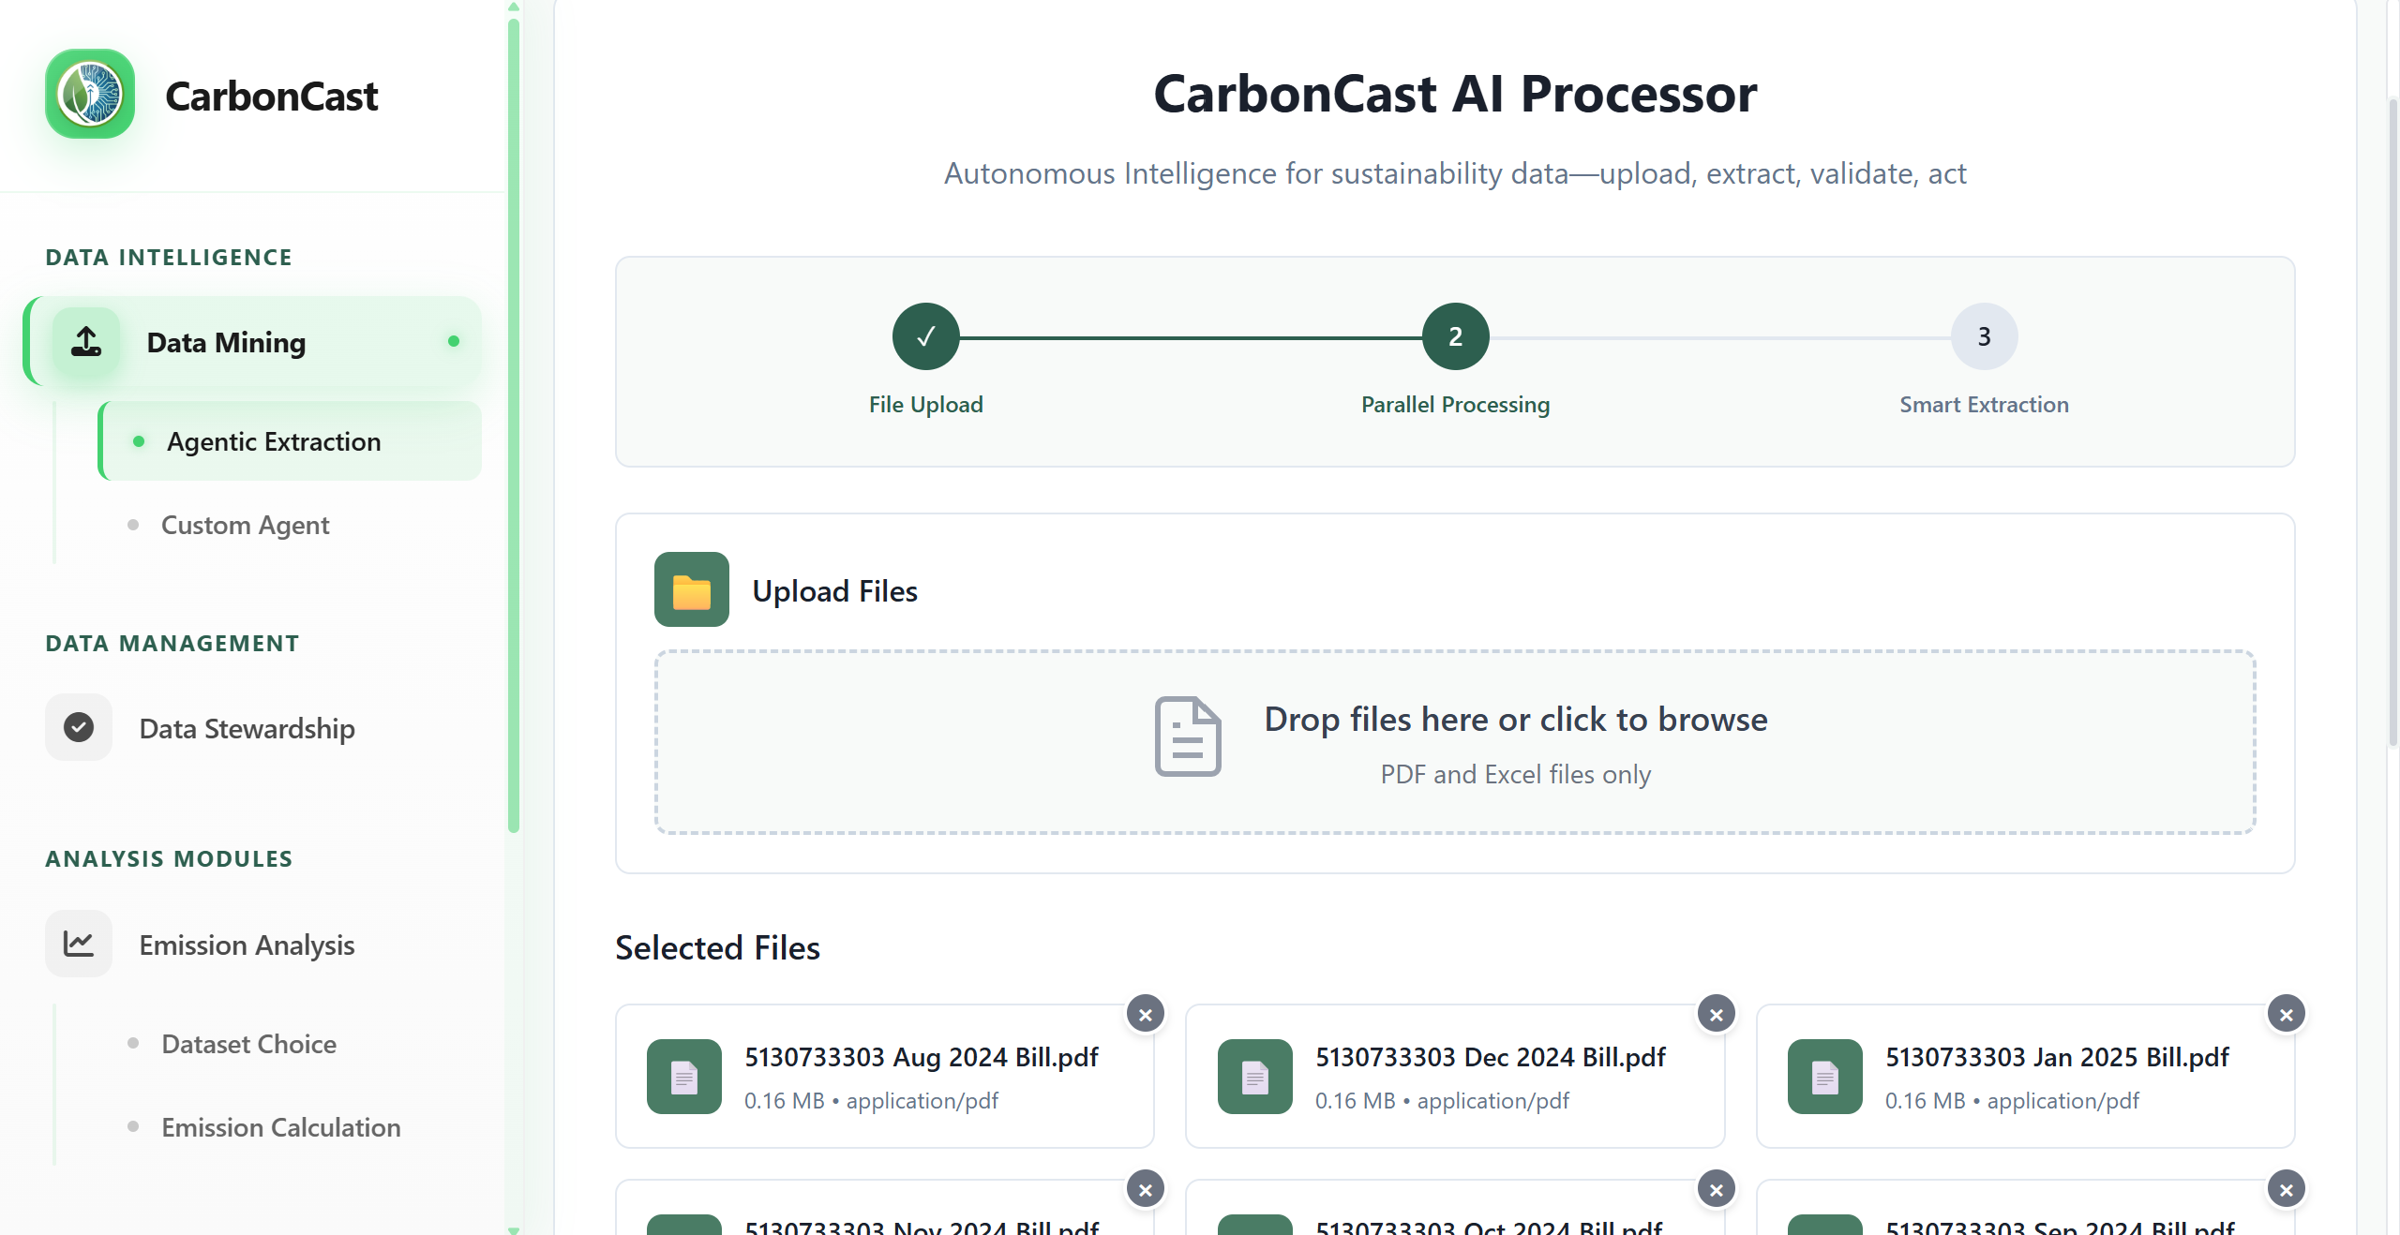Click the Data Stewardship checkmark icon
The image size is (2400, 1235).
tap(79, 727)
